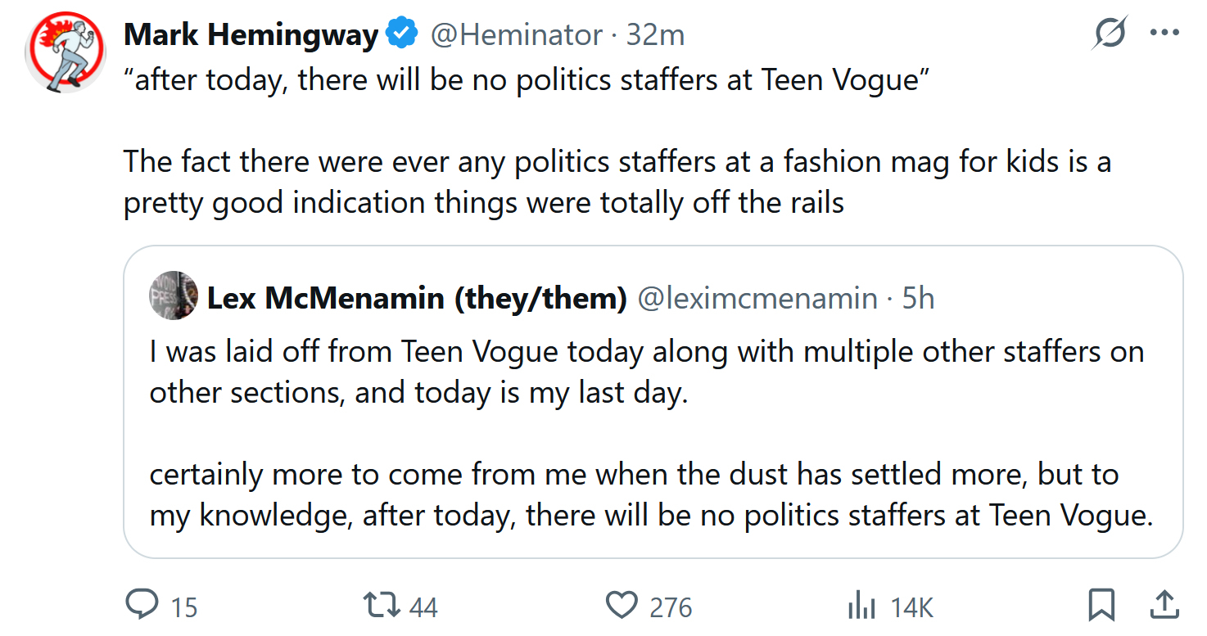The height and width of the screenshot is (636, 1207).
Task: Open view analytics bar chart icon
Action: (861, 607)
